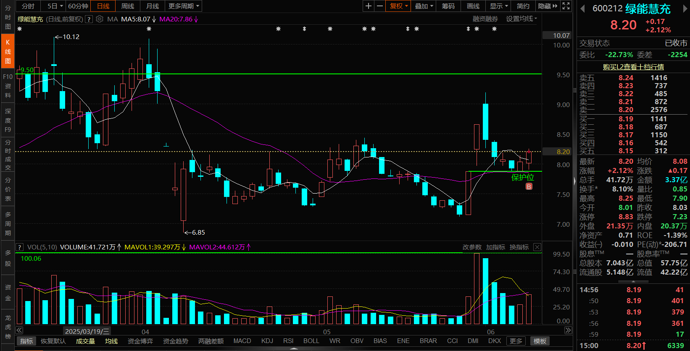Viewport: 690px width, 351px height.
Task: Toggle 简约 display mode
Action: coord(523,6)
